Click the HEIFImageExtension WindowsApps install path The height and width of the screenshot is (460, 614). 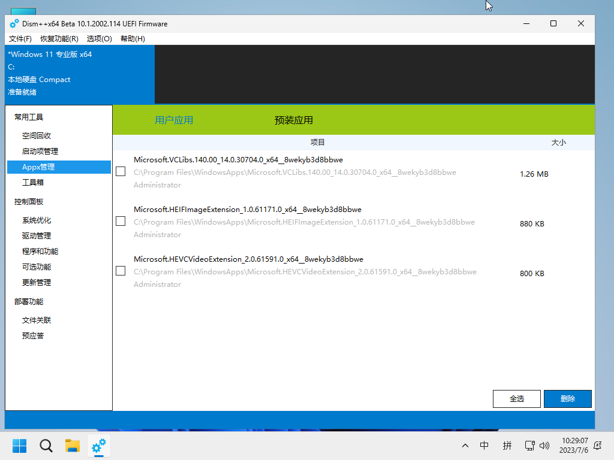304,222
